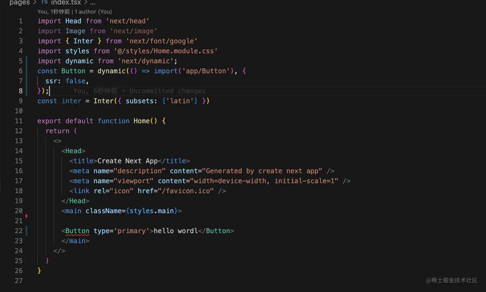486x292 pixels.
Task: Expand the breadcrumb ellipsis "..." symbol list
Action: point(93,3)
